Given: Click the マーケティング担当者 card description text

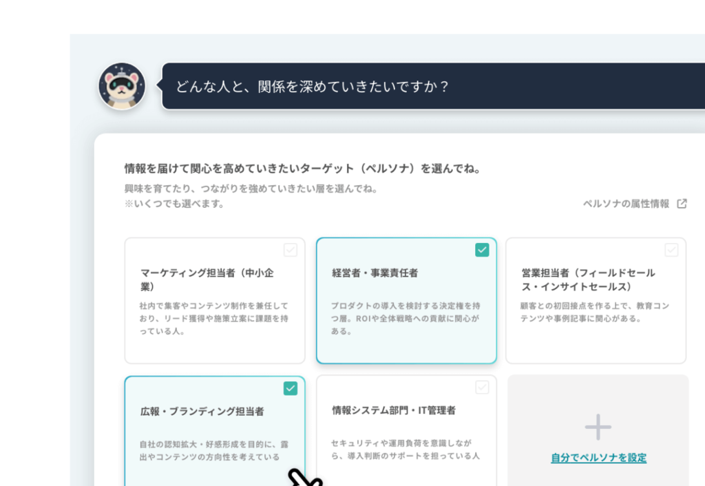Looking at the screenshot, I should tap(213, 318).
